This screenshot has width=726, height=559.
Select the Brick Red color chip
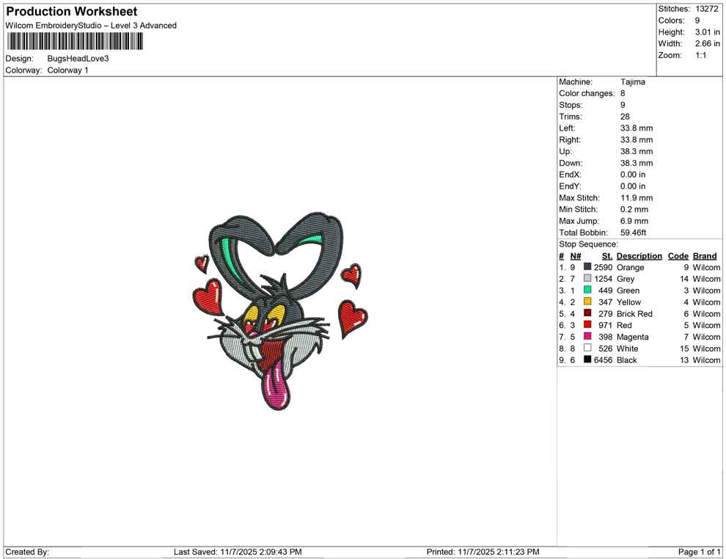tap(586, 313)
